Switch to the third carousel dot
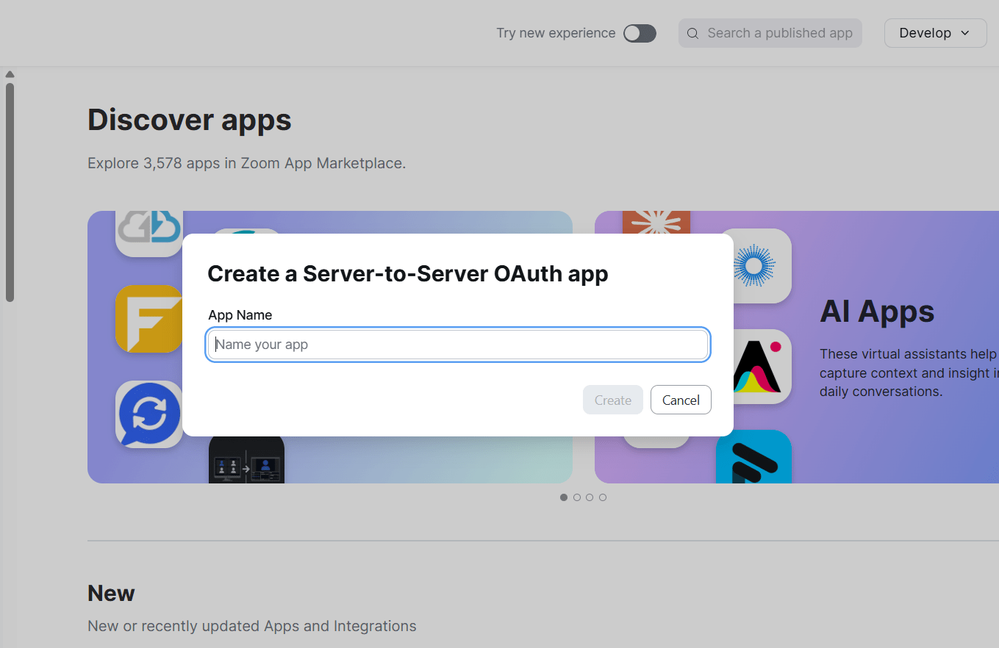999x648 pixels. (590, 497)
